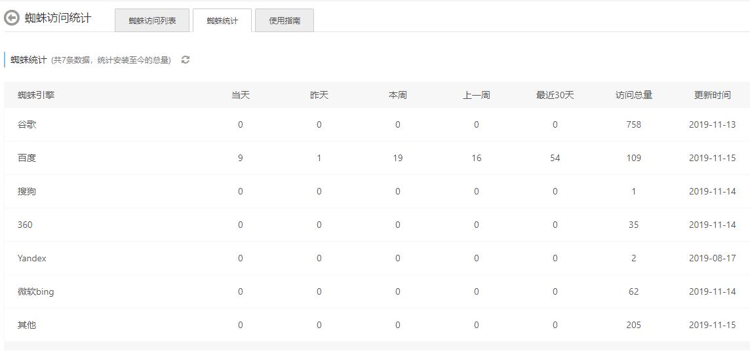Click the 蜘蛛引擎 column header
Image resolution: width=750 pixels, height=353 pixels.
click(x=36, y=95)
